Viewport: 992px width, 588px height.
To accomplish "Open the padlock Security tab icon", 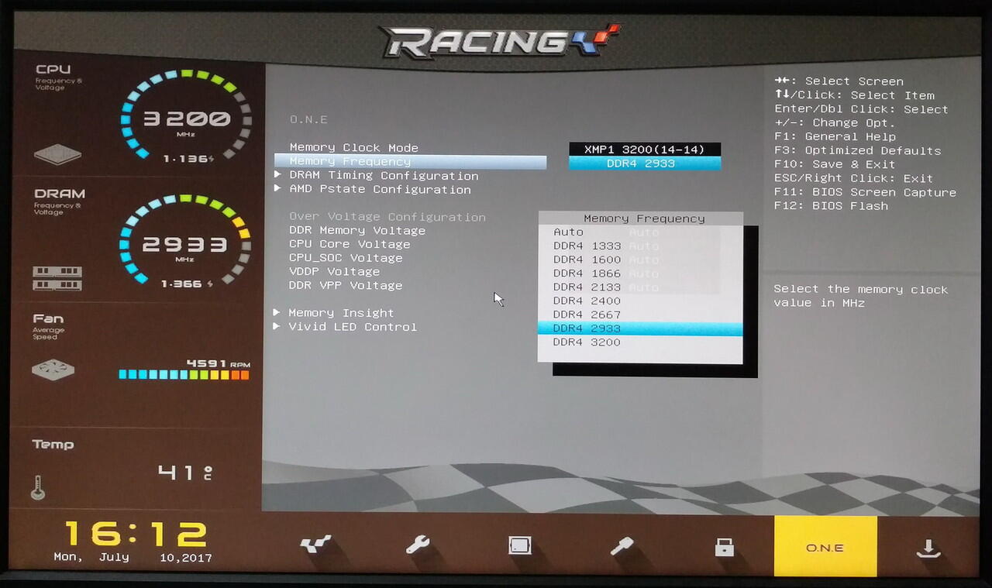I will tap(724, 547).
